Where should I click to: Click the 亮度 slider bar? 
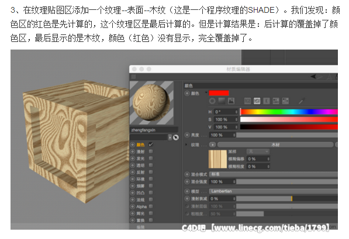287,135
